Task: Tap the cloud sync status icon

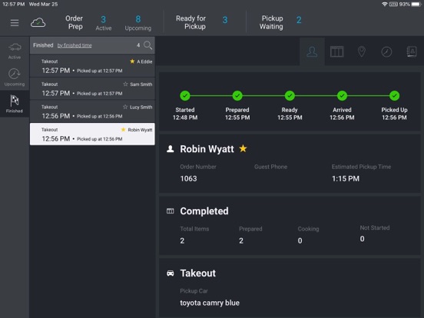Action: pos(38,23)
